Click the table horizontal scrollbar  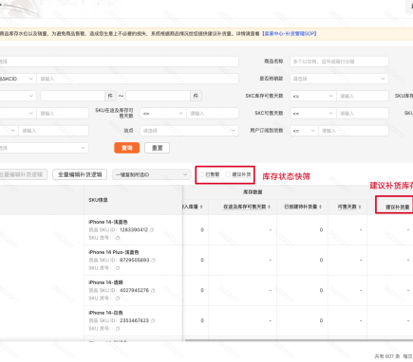(299, 340)
